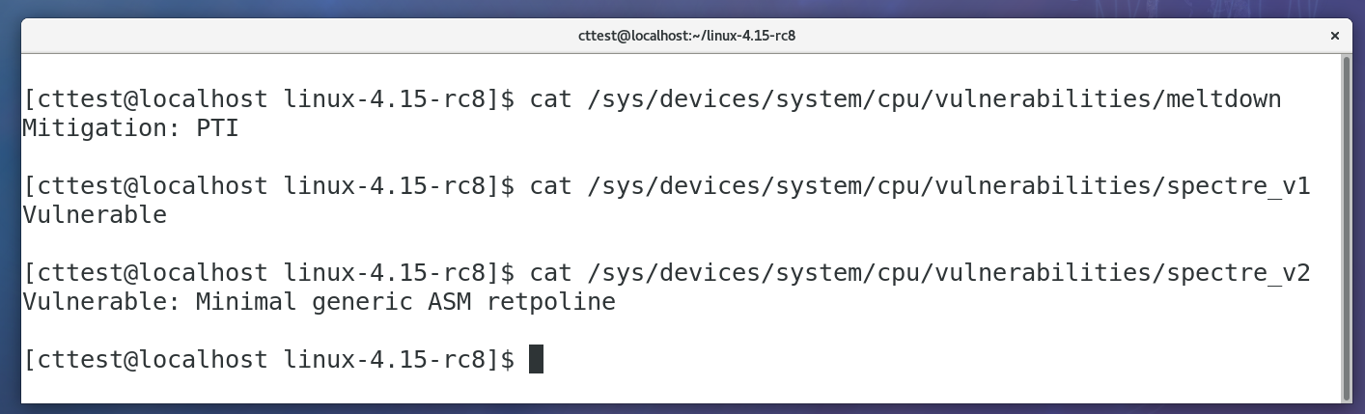Click the shell prompt before the meltdown command

[x=269, y=98]
